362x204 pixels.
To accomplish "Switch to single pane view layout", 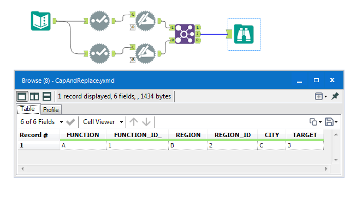I will click(22, 96).
